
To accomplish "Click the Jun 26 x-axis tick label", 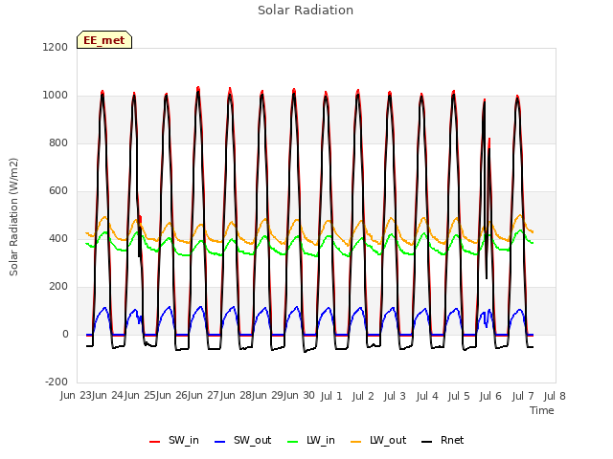I will [x=172, y=395].
